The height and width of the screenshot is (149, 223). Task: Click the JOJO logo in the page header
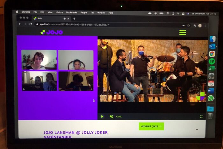[52, 32]
